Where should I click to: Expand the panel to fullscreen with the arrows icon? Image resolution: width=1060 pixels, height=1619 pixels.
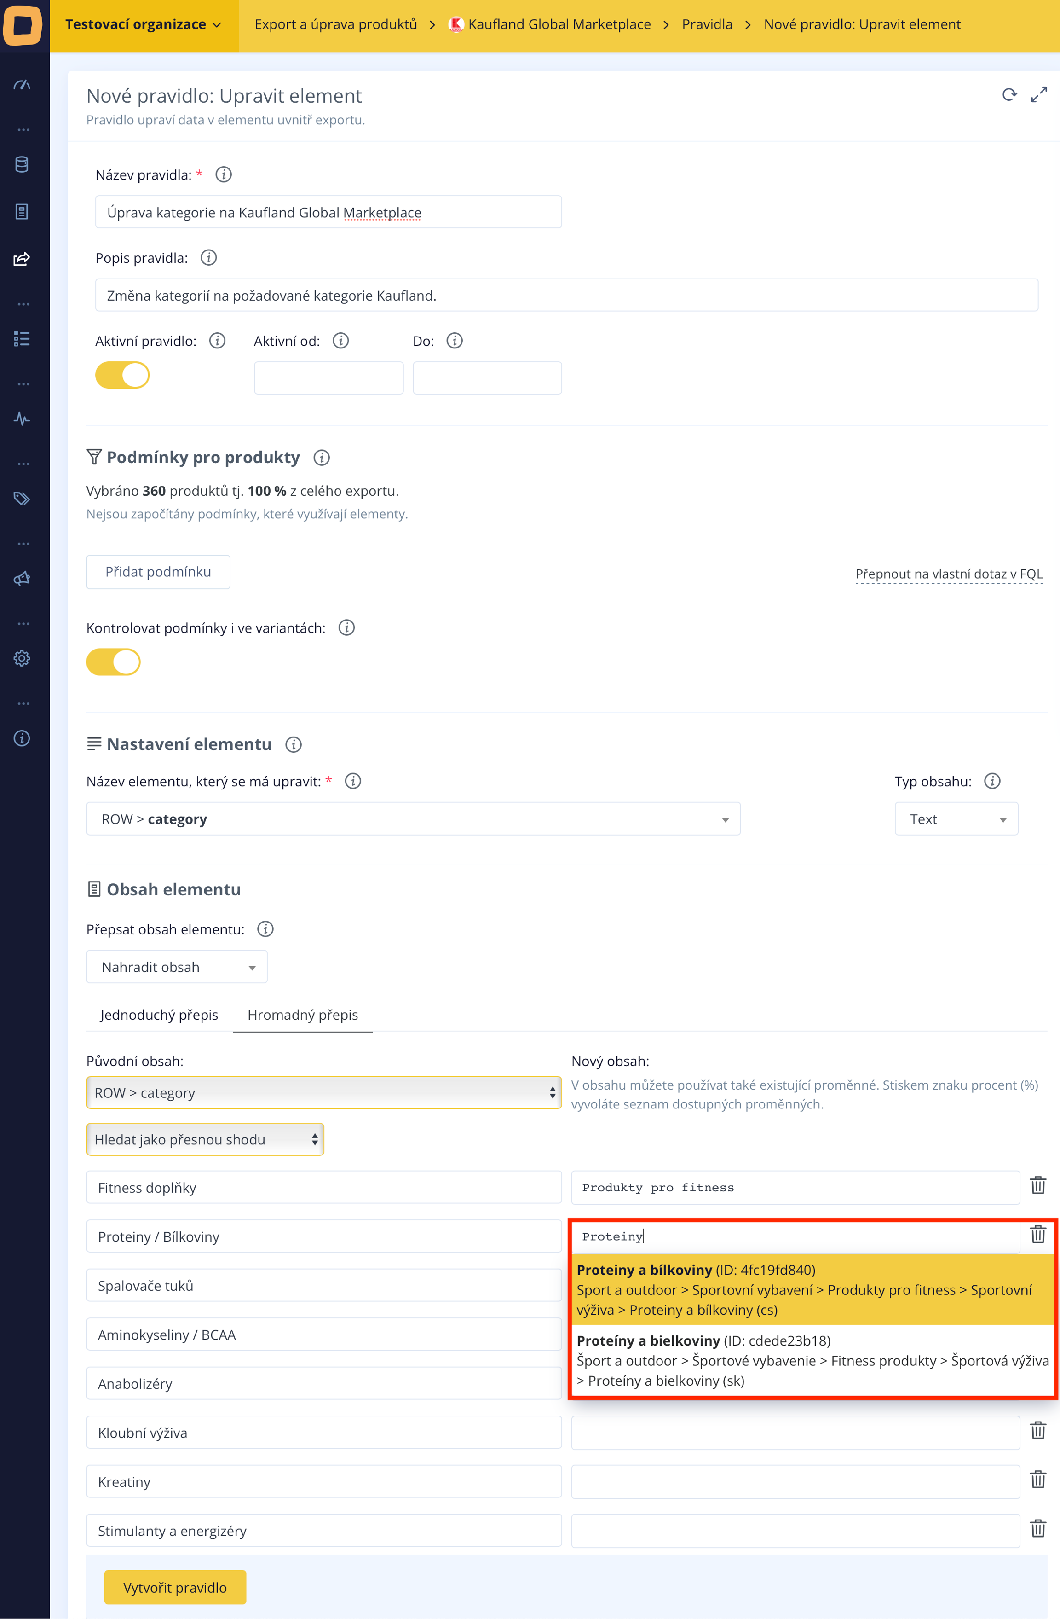[x=1038, y=94]
